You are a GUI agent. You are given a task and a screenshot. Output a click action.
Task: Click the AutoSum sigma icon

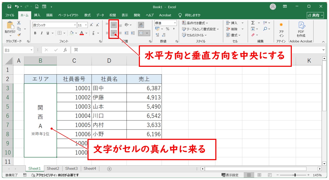[x=253, y=23]
